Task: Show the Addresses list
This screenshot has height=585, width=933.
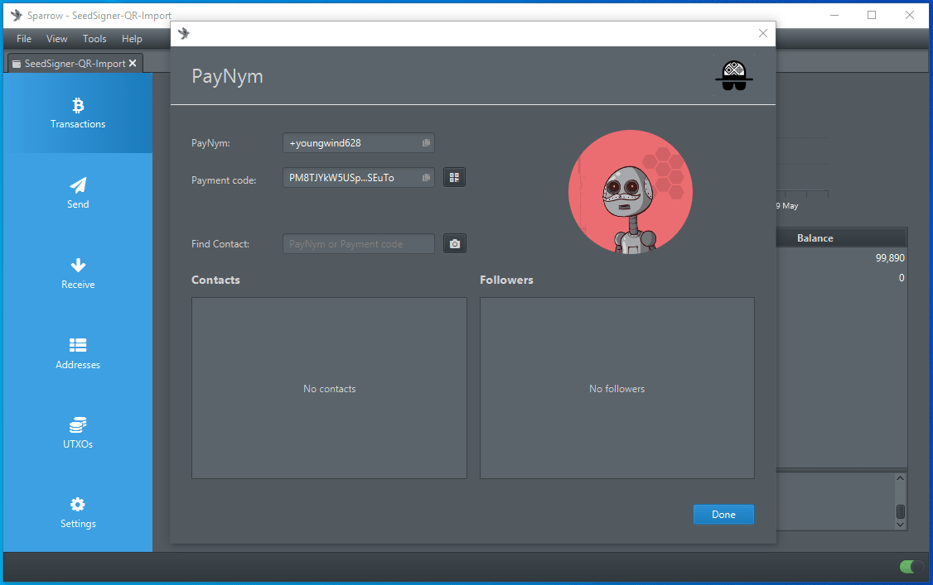Action: 78,353
